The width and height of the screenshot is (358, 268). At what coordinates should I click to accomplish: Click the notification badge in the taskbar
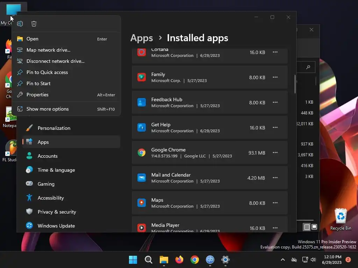348,260
